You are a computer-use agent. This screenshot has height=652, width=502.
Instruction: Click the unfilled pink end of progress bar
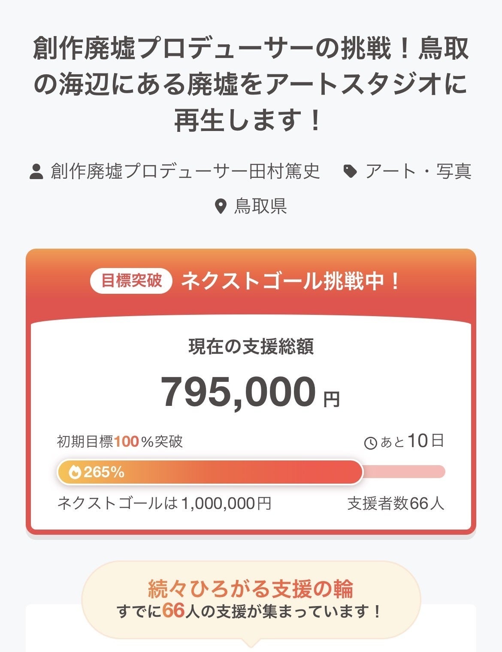[404, 472]
